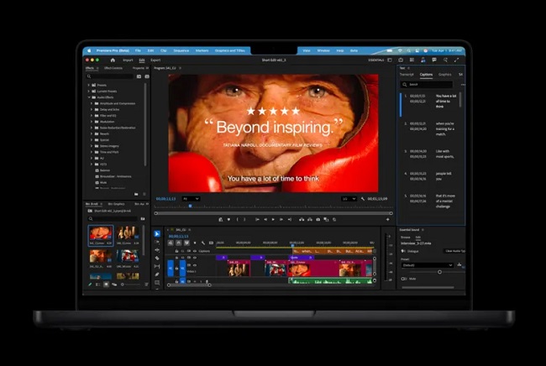Select the Pen tool in the tools panel
The height and width of the screenshot is (366, 546).
click(157, 274)
